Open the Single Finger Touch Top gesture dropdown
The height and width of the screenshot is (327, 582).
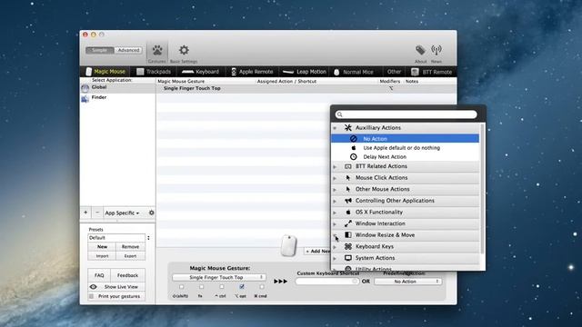pyautogui.click(x=219, y=277)
